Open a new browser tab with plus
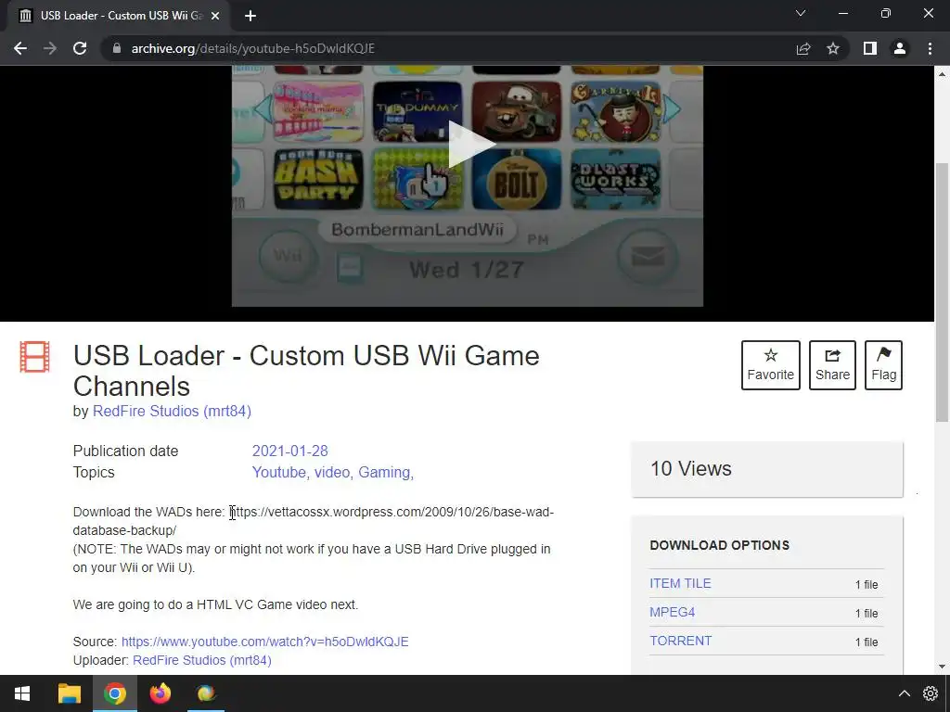The height and width of the screenshot is (712, 950). click(x=250, y=16)
